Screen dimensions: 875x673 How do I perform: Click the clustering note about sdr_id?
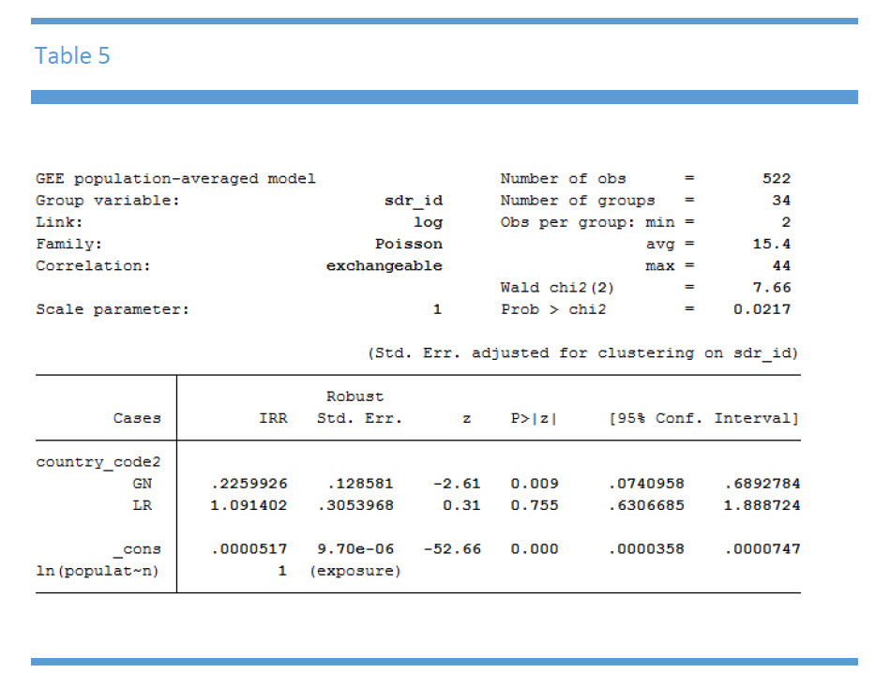tap(582, 353)
